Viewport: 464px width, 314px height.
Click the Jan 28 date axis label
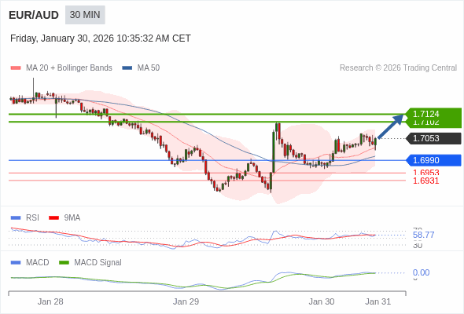50,302
